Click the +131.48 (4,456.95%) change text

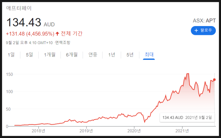coord(30,34)
